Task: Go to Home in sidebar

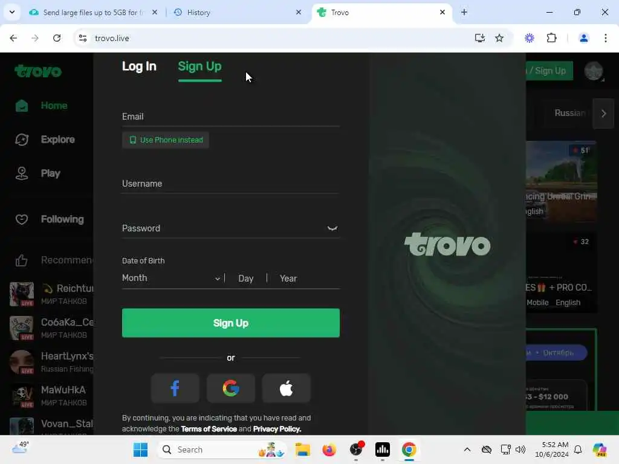Action: click(54, 106)
